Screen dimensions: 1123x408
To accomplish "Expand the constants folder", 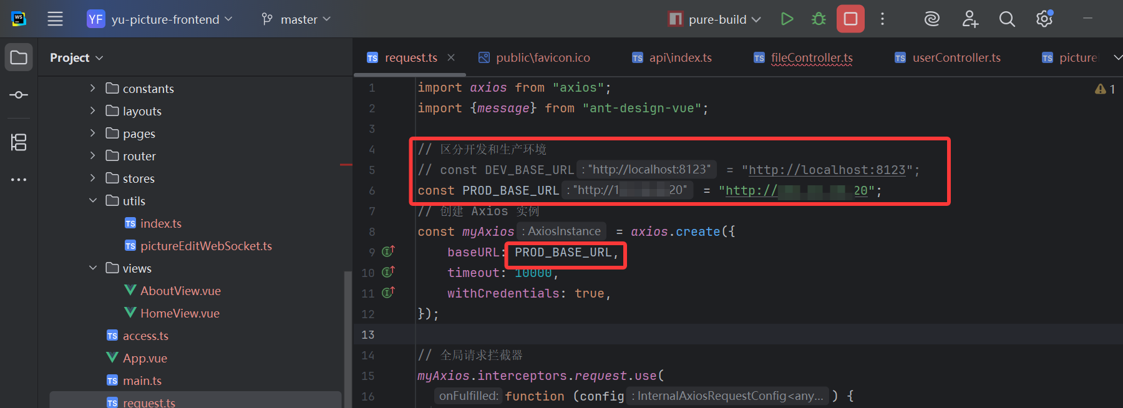I will coord(92,89).
